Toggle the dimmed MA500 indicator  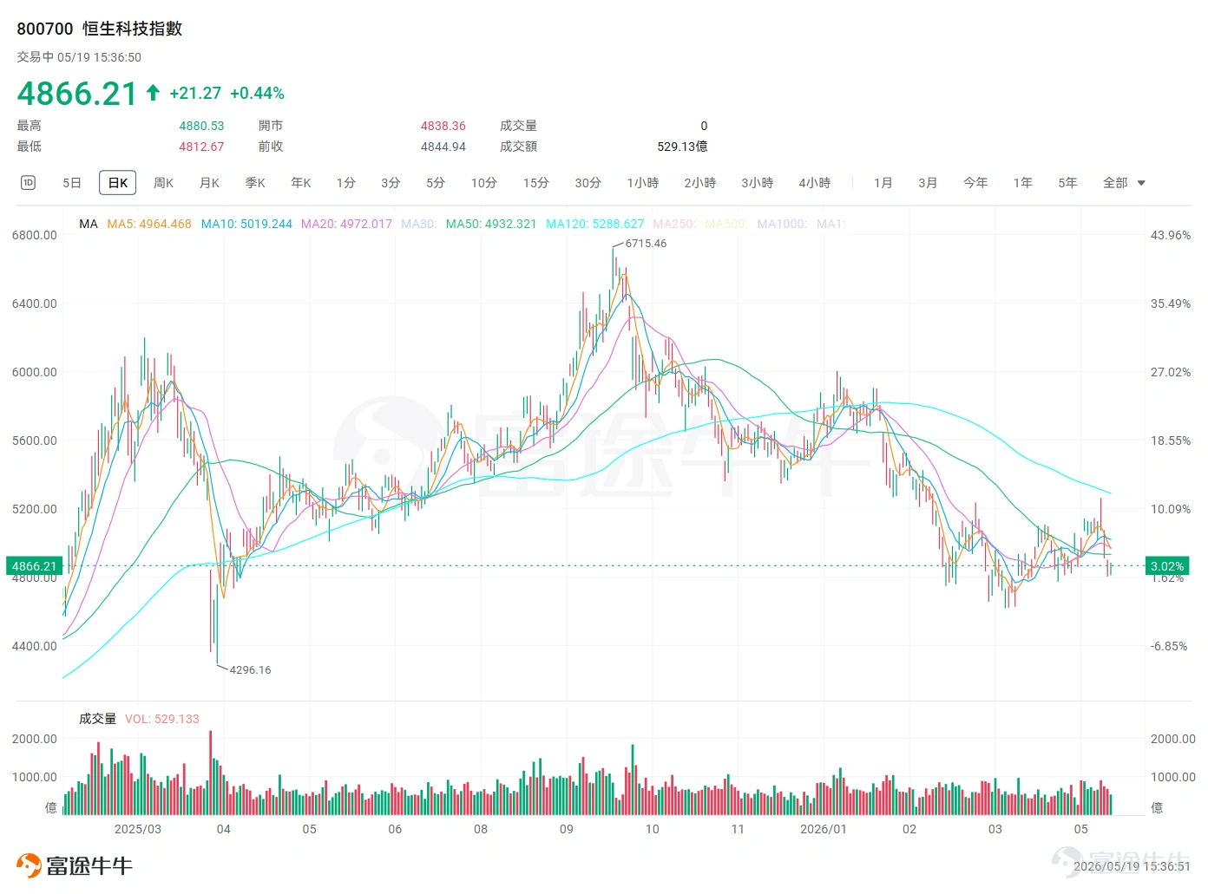(x=727, y=224)
